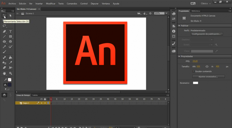Viewport: 232px width, 128px height.
Task: Check the Escalar contenido checkbox
Action: pyautogui.click(x=193, y=71)
